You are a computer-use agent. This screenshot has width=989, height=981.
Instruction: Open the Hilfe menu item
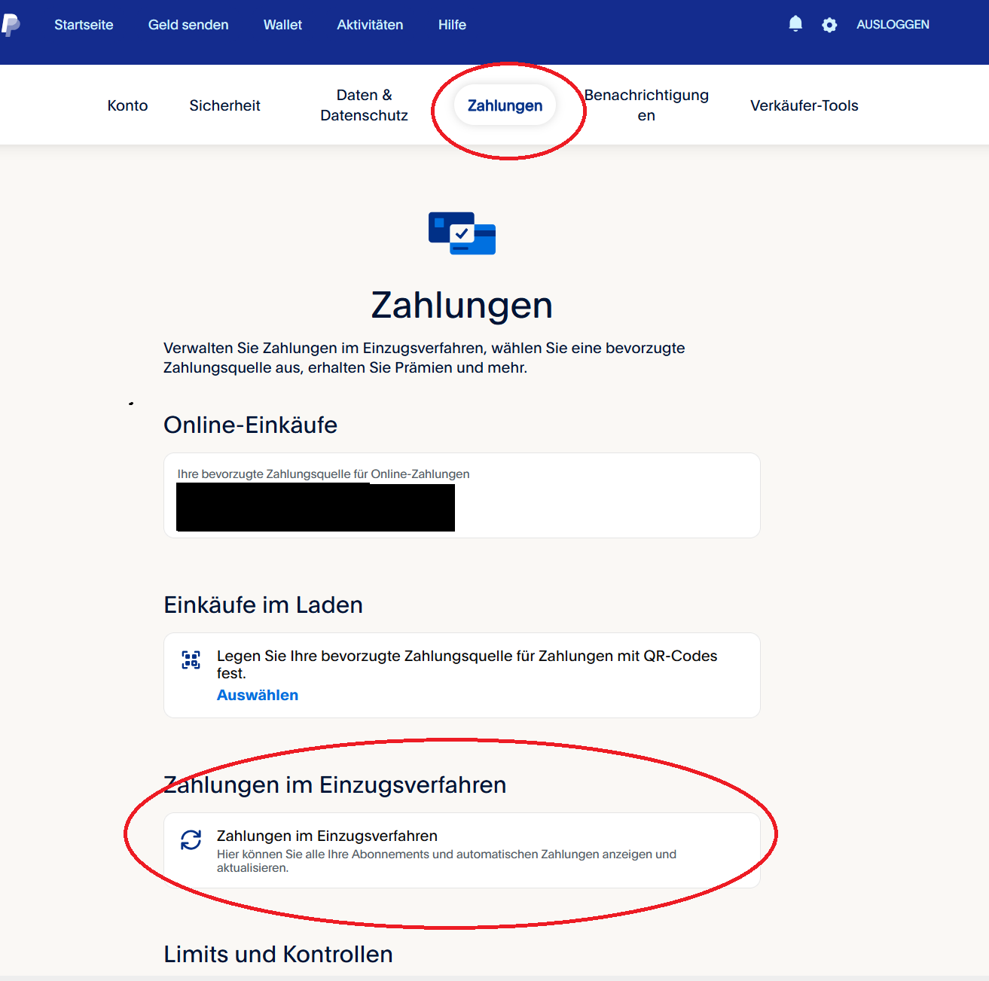pyautogui.click(x=452, y=25)
